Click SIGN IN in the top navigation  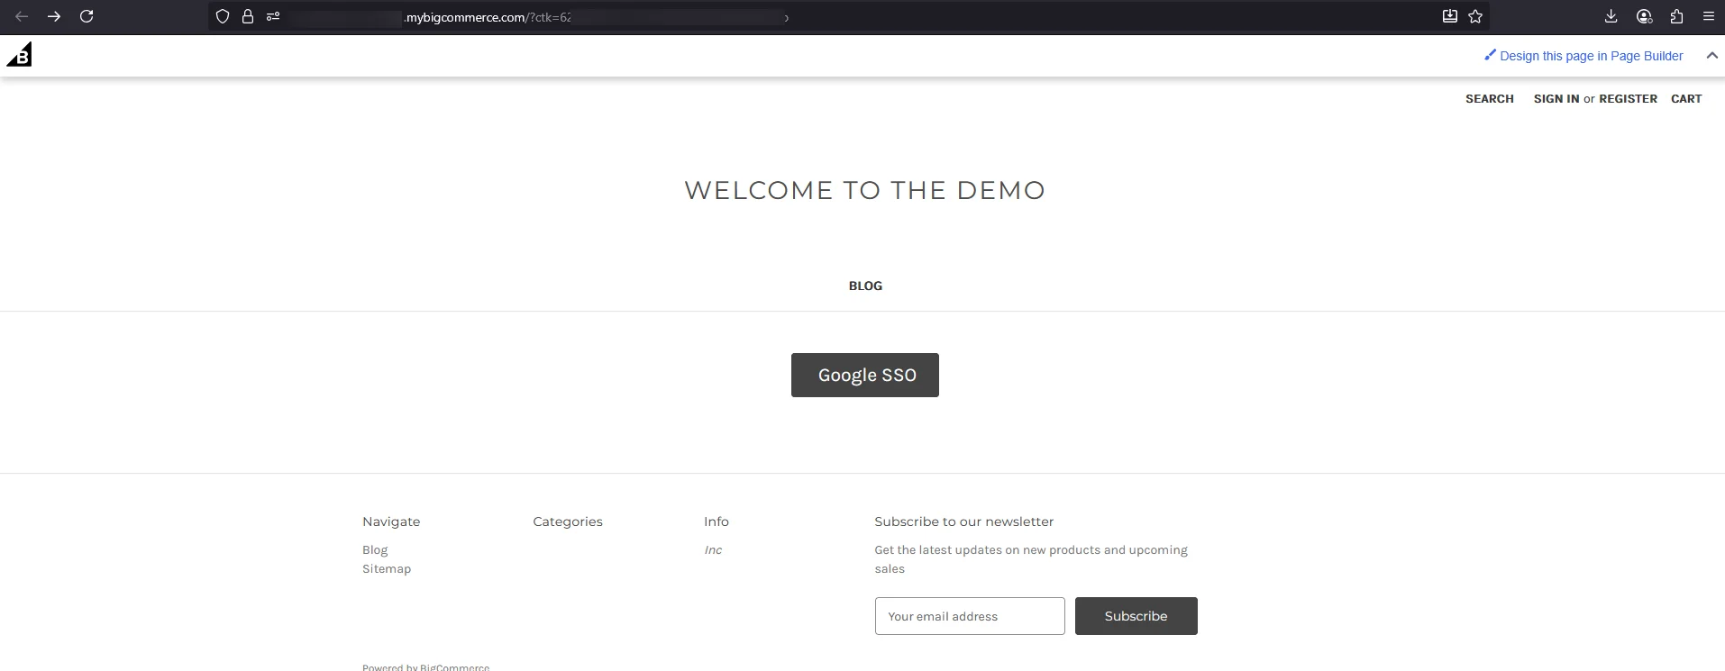pyautogui.click(x=1556, y=99)
